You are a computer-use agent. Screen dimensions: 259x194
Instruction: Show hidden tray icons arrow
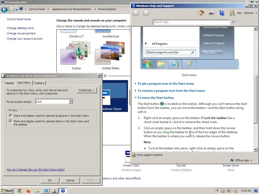217,190
